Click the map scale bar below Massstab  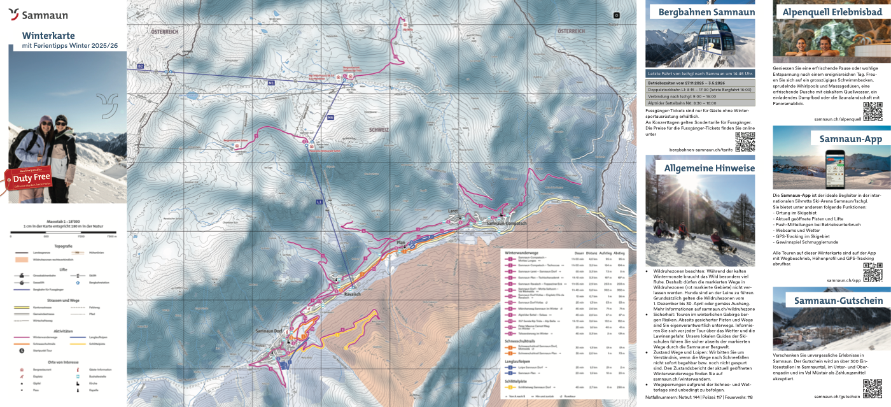point(64,232)
